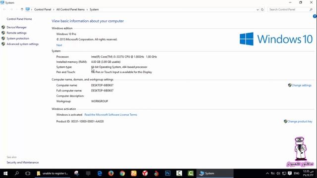Open the white Camtasia icon on taskbar
This screenshot has height=178, width=317.
[179, 174]
